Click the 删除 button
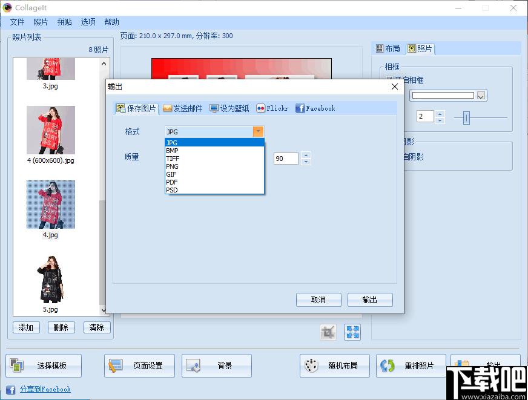528x400 pixels. click(x=61, y=327)
